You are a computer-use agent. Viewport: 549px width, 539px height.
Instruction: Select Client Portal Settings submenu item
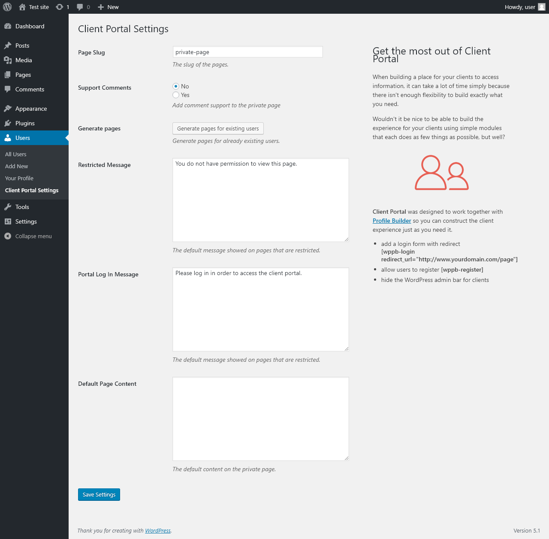pos(32,190)
